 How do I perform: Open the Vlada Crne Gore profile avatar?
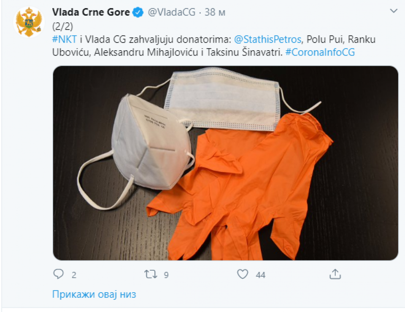tap(29, 22)
